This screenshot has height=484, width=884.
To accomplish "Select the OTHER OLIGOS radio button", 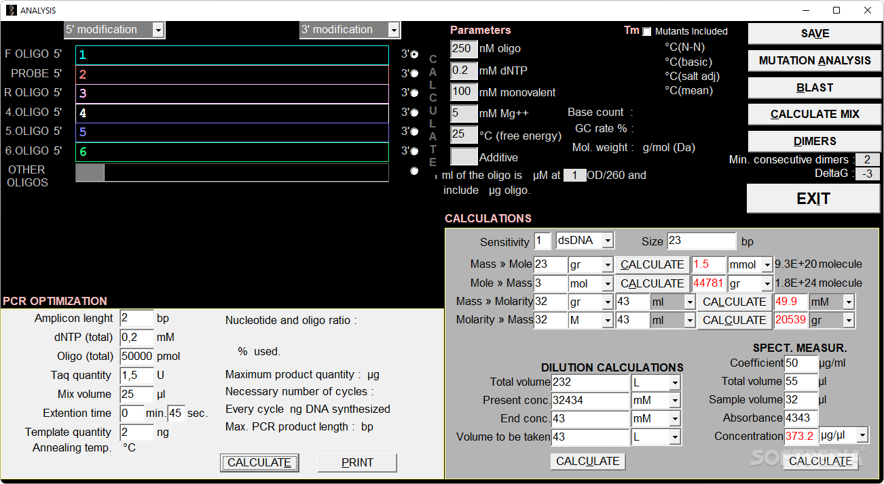I will coord(414,171).
